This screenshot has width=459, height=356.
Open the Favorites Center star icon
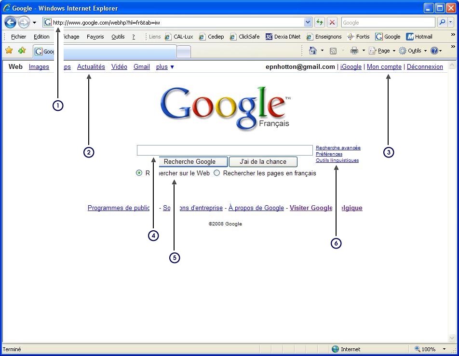click(9, 51)
